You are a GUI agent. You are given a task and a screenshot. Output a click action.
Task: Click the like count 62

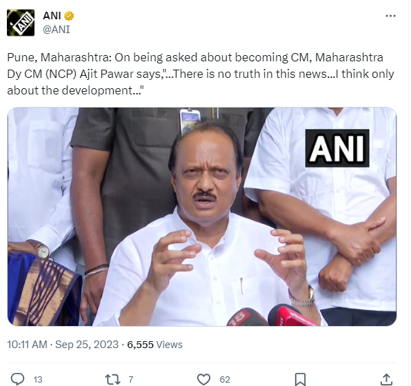(225, 379)
